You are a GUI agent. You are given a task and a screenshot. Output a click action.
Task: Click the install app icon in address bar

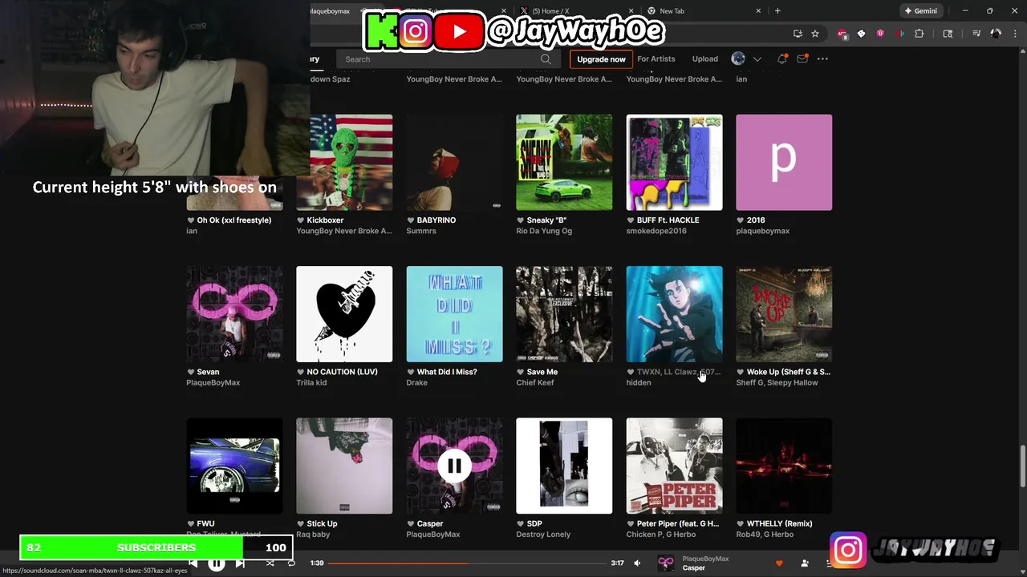click(798, 34)
